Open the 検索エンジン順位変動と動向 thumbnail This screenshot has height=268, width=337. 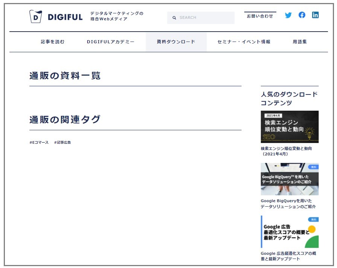[x=290, y=127]
